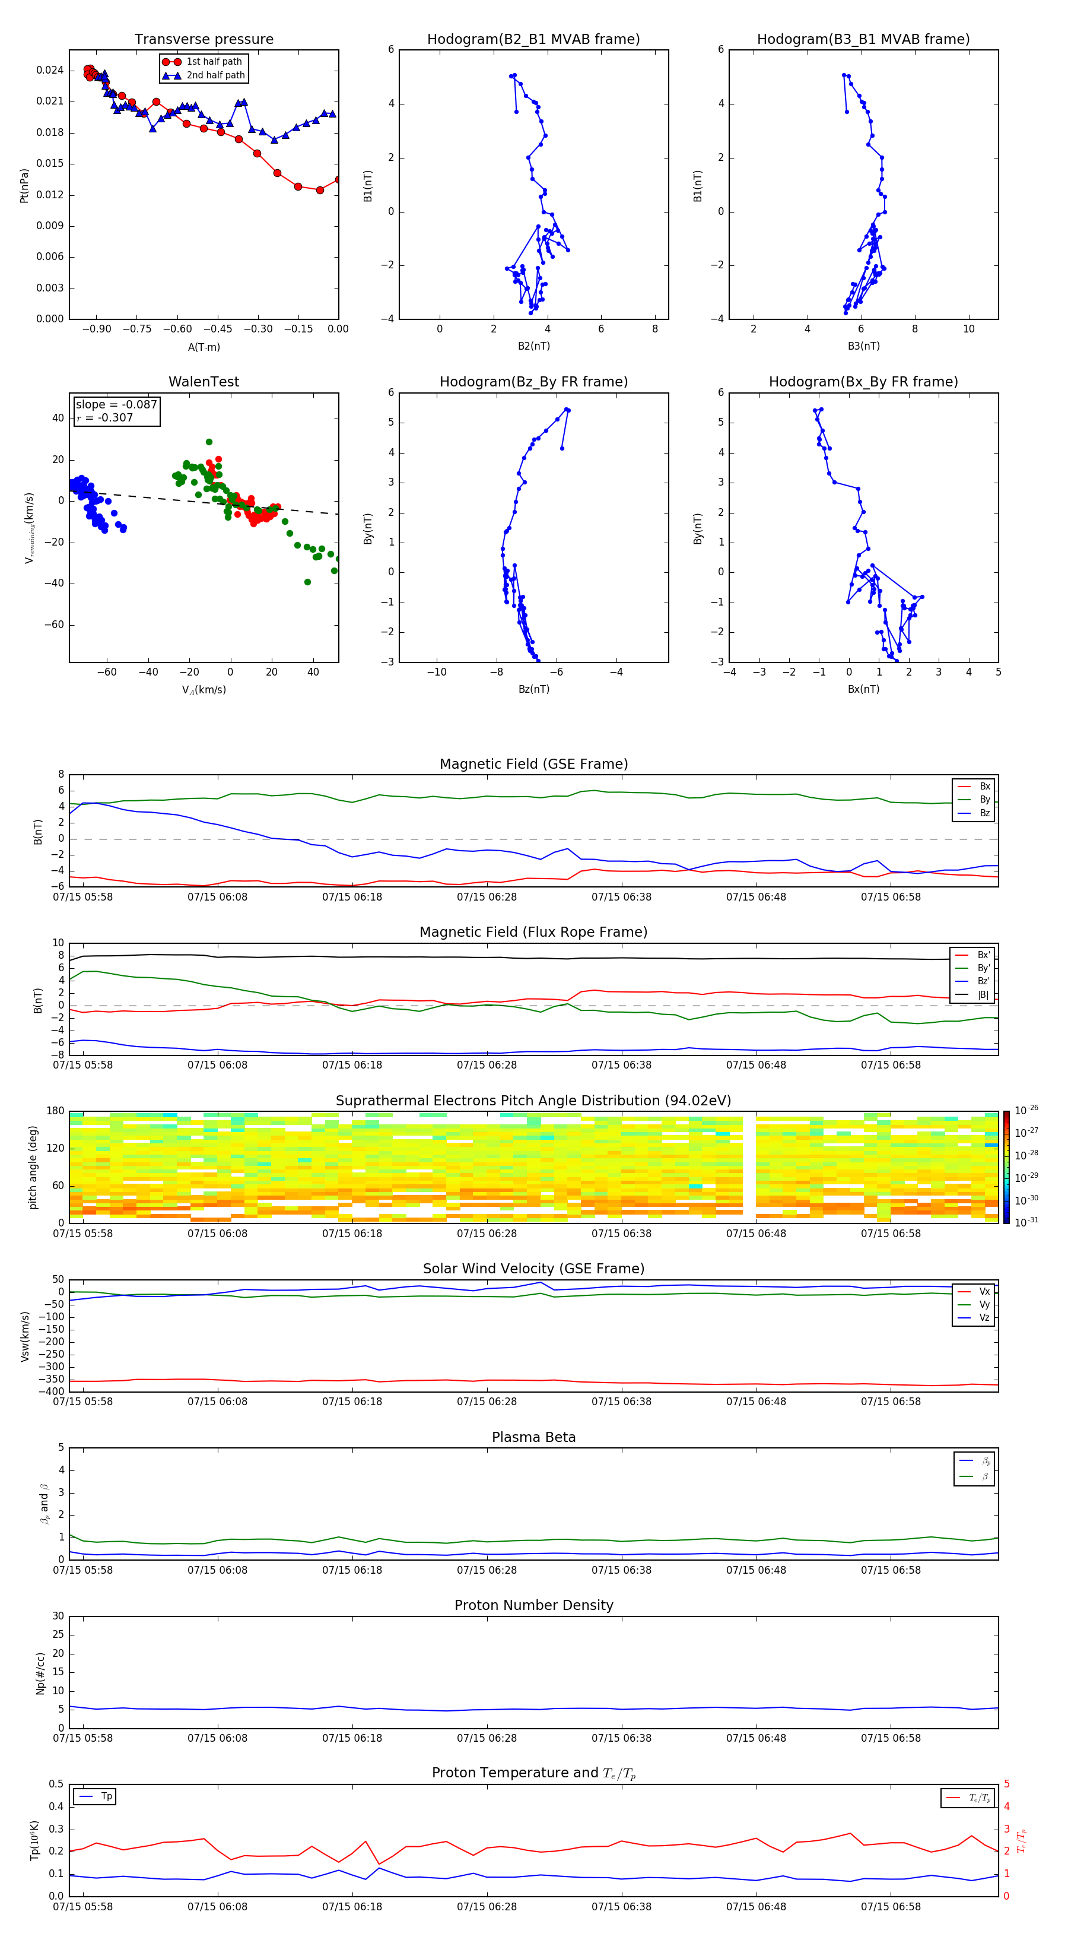Click the 'WalenTest' plot title
This screenshot has width=1068, height=1959.
pyautogui.click(x=204, y=382)
